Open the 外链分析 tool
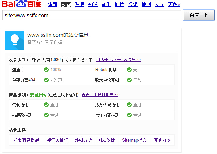The width and height of the screenshot is (217, 154). 83,140
